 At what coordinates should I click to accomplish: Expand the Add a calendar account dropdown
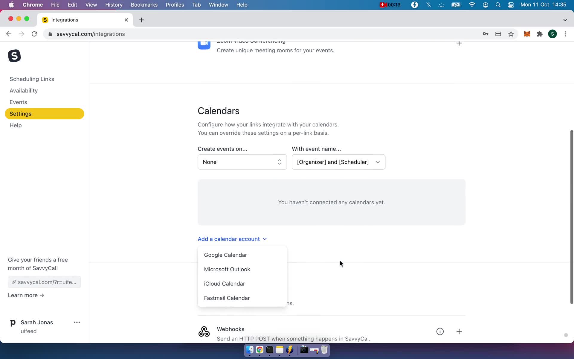232,239
